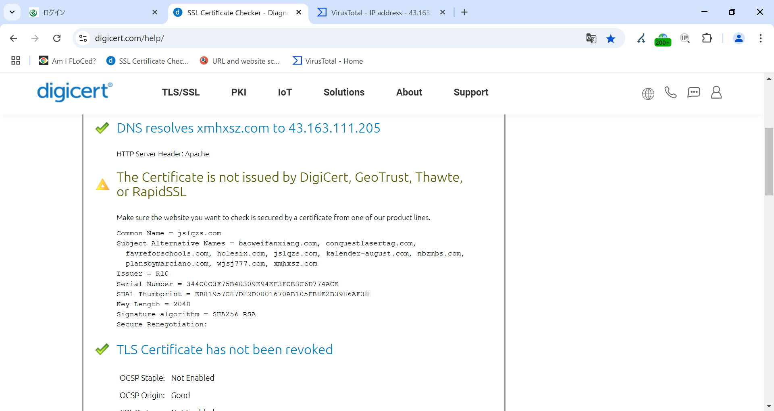The width and height of the screenshot is (774, 411).
Task: Open the extension with 200+ badge
Action: coord(663,39)
